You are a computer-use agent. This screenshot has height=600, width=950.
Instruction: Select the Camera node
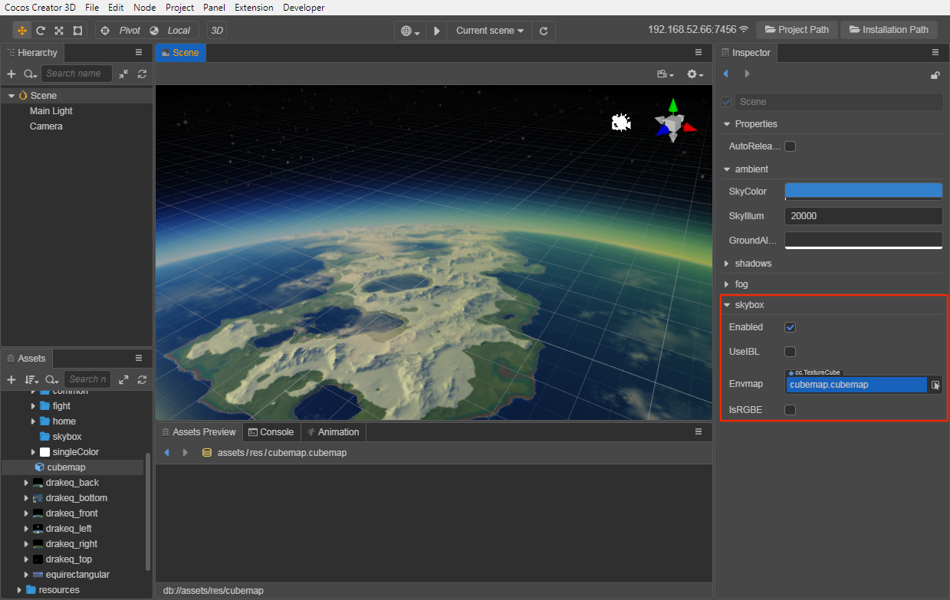tap(46, 126)
